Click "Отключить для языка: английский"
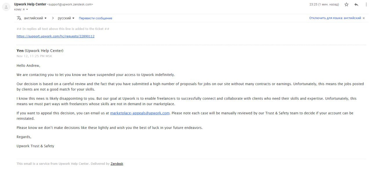The height and width of the screenshot is (170, 371). [335, 18]
